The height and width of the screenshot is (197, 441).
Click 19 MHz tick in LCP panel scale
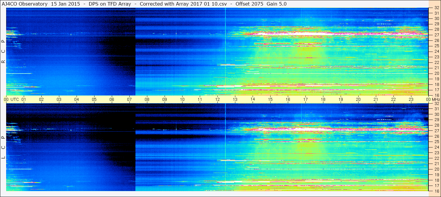(436, 175)
